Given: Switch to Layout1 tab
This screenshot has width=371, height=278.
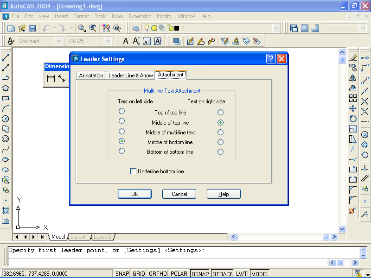Looking at the screenshot, I should [x=79, y=237].
